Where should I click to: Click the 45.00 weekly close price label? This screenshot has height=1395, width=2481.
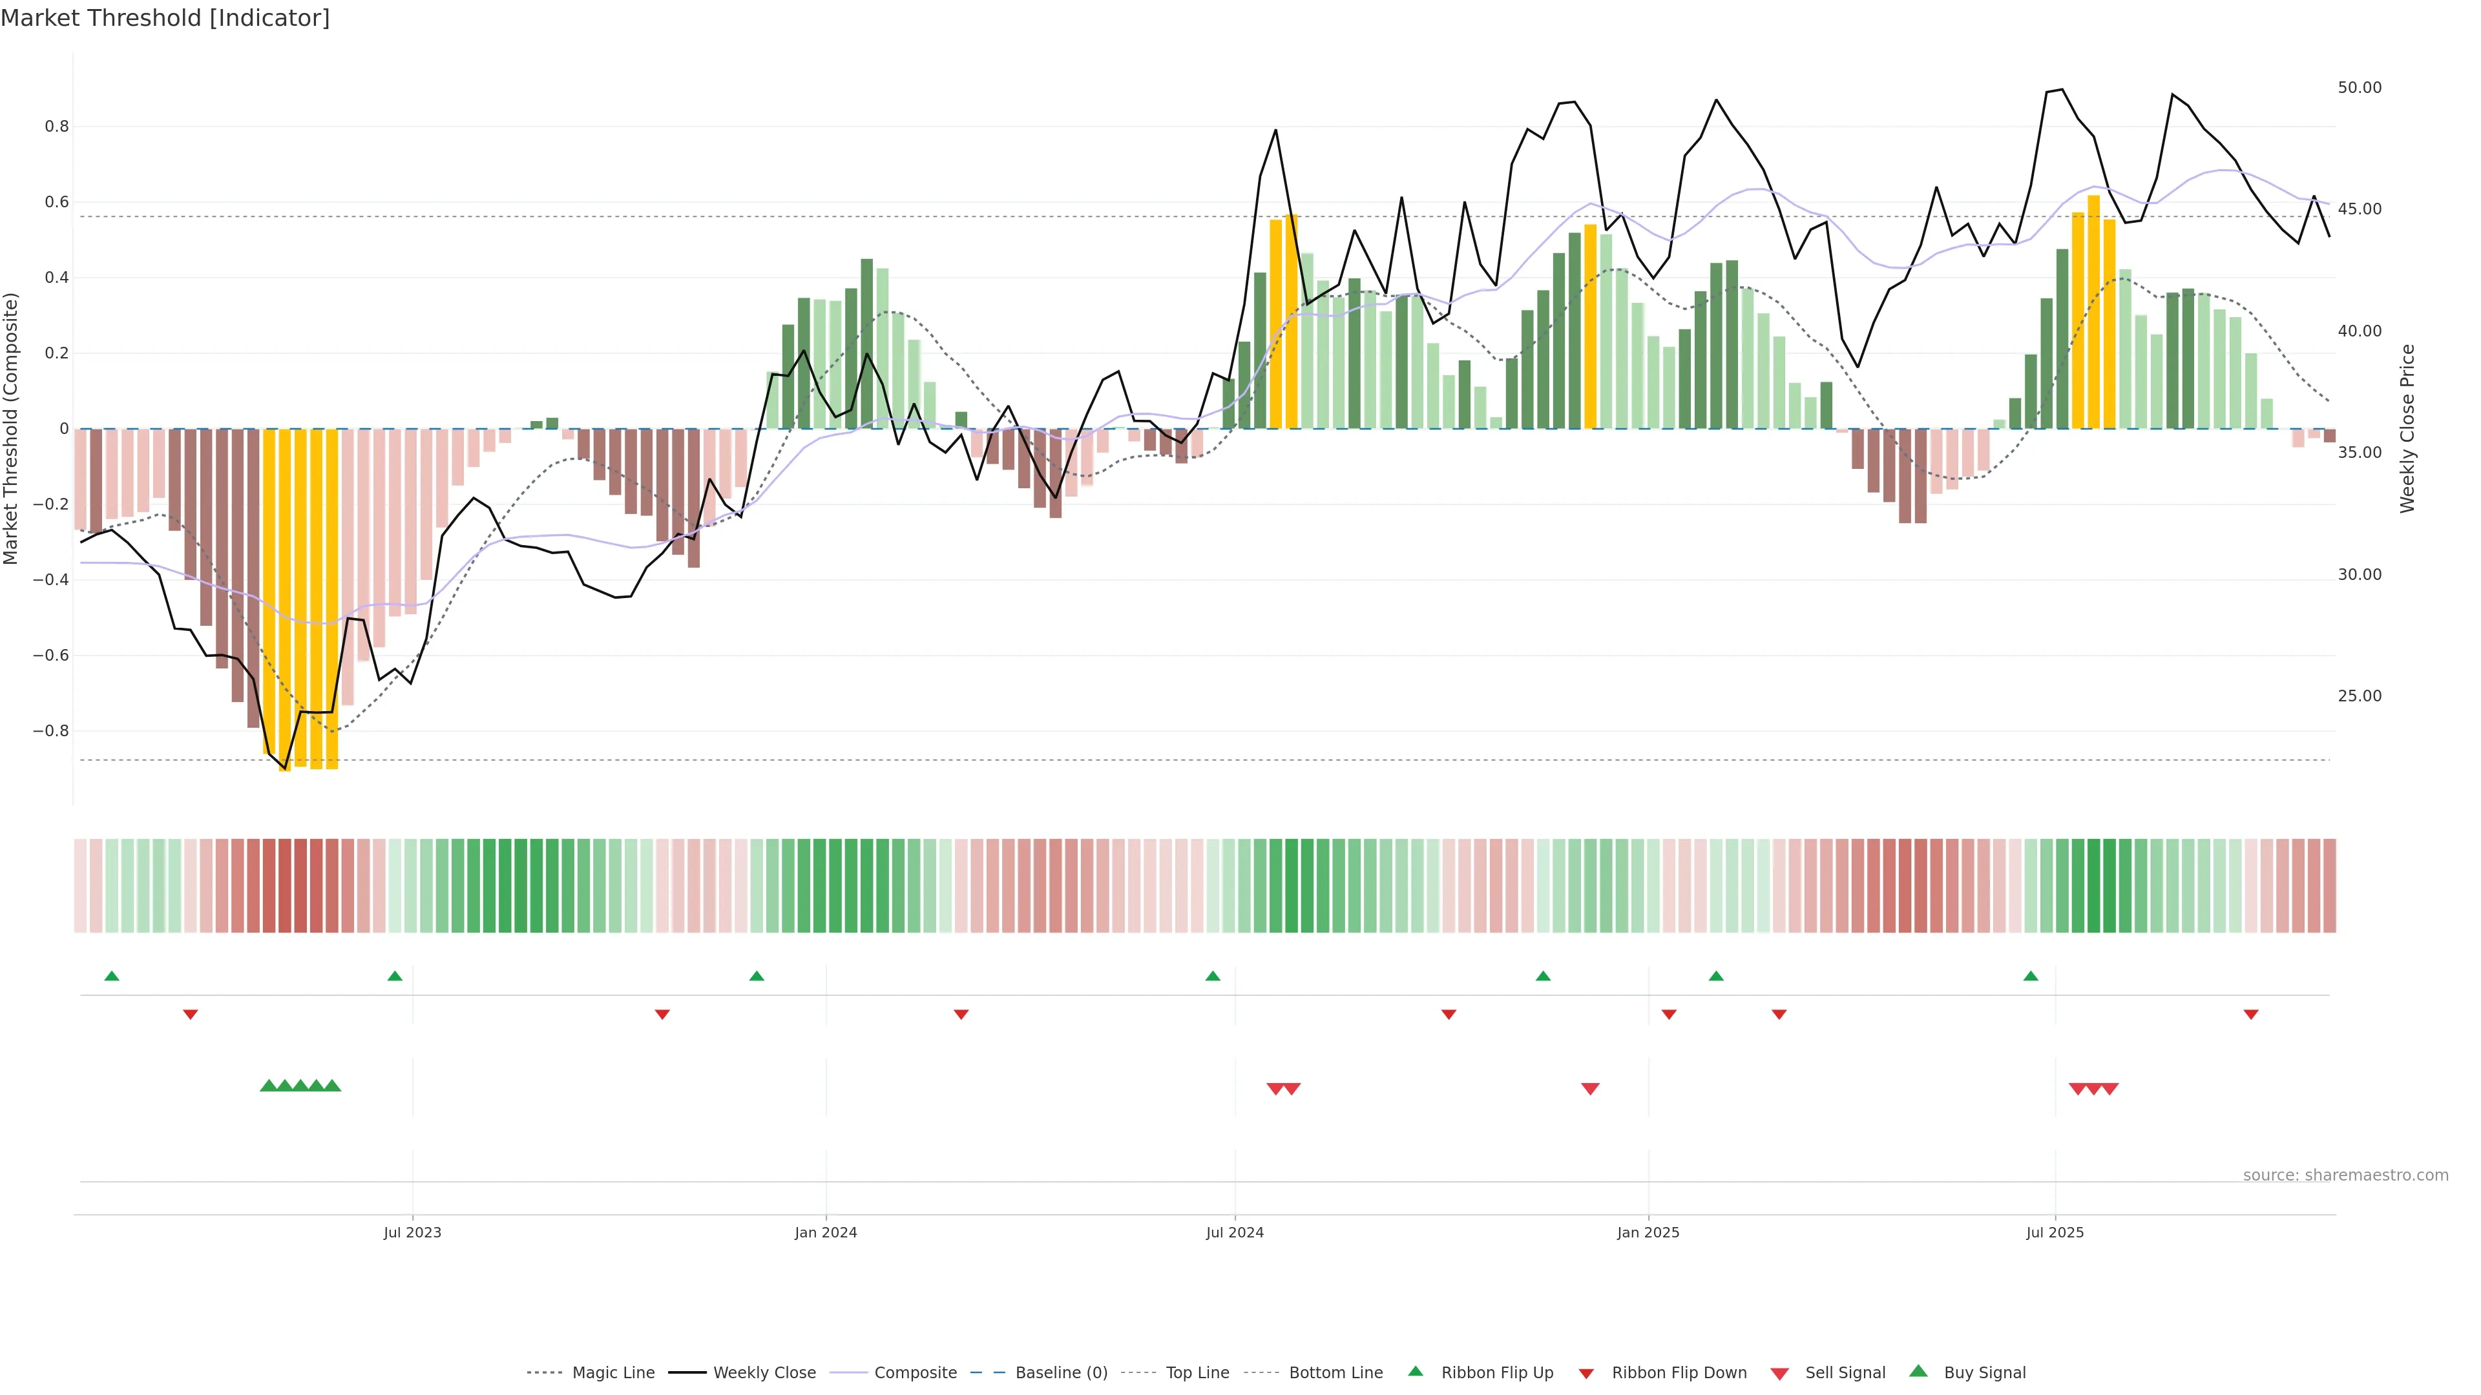(2359, 209)
